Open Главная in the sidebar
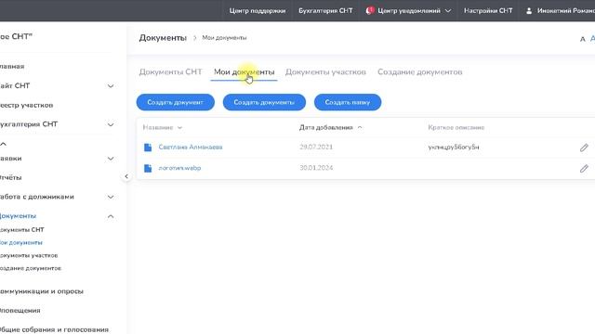Image resolution: width=595 pixels, height=334 pixels. [x=12, y=66]
